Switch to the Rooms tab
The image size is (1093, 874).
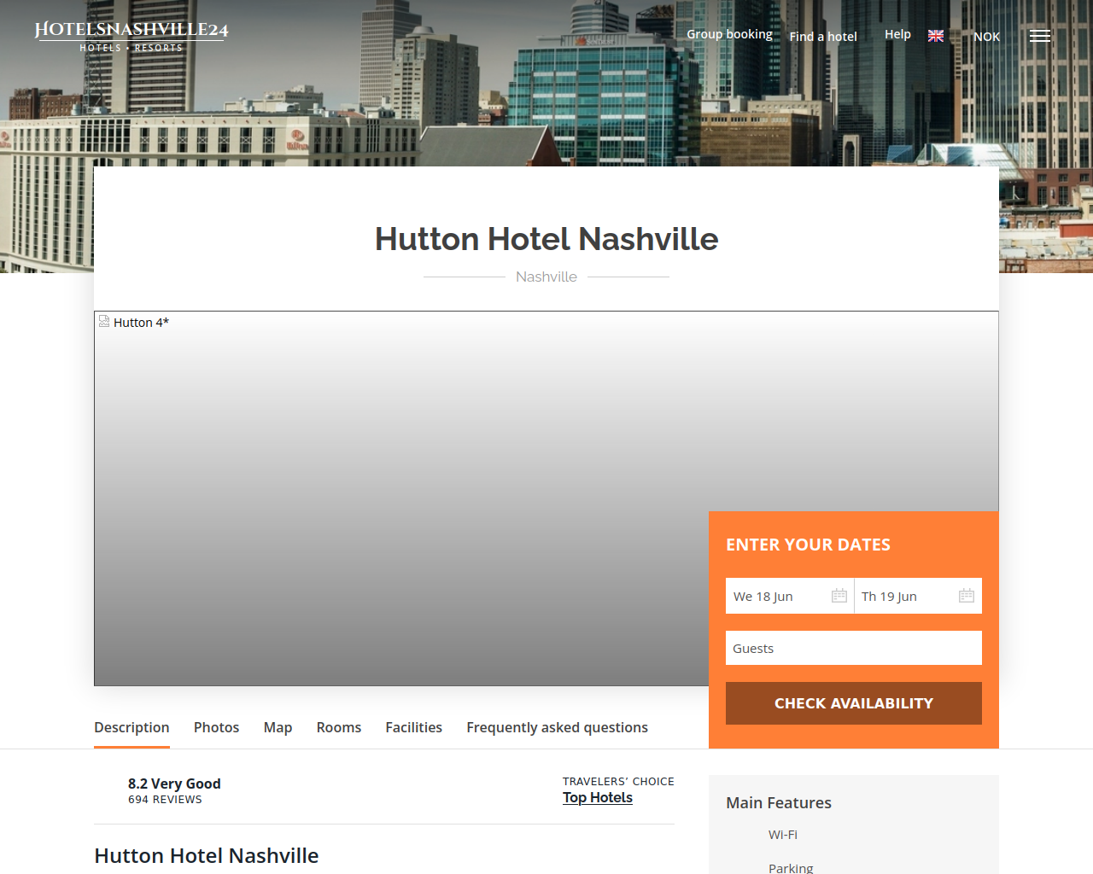[339, 727]
